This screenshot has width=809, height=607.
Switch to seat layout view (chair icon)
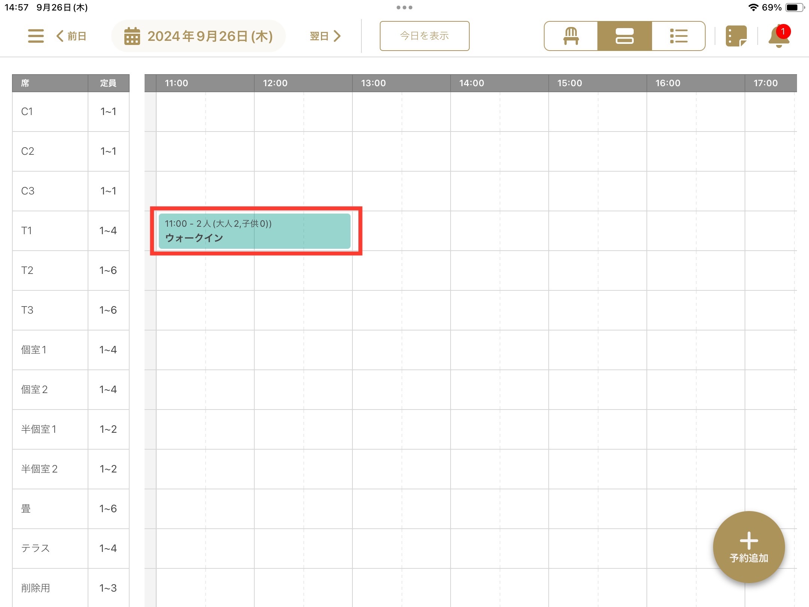(571, 36)
